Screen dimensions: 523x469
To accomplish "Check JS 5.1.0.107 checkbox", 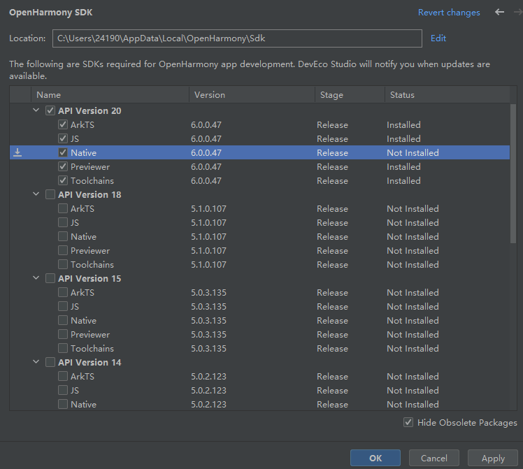I will pyautogui.click(x=63, y=223).
